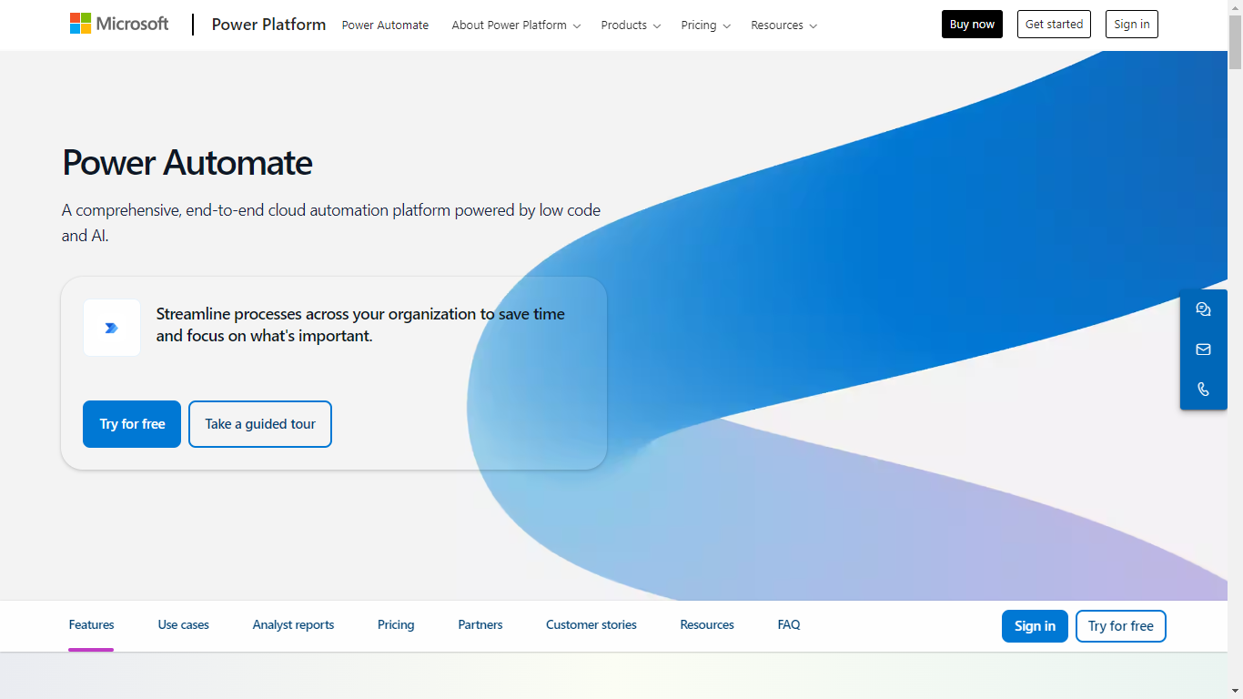Image resolution: width=1243 pixels, height=699 pixels.
Task: Start the Take a guided tour button
Action: pos(260,424)
